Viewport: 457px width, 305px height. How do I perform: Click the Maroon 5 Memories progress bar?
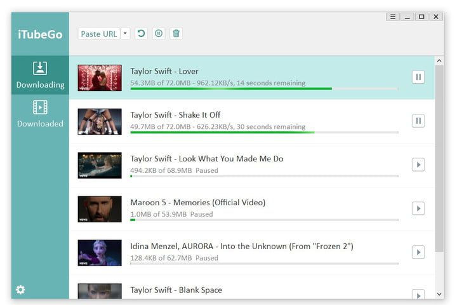[x=264, y=220]
